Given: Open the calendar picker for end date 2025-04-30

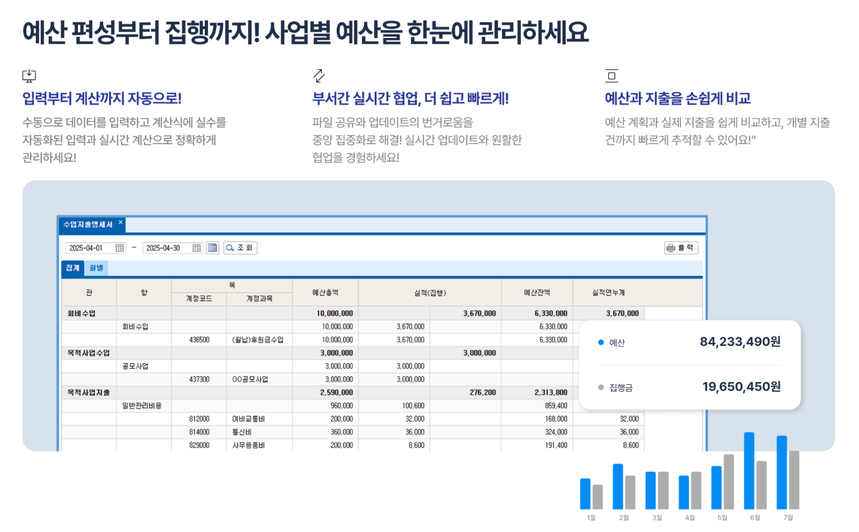Looking at the screenshot, I should click(197, 248).
